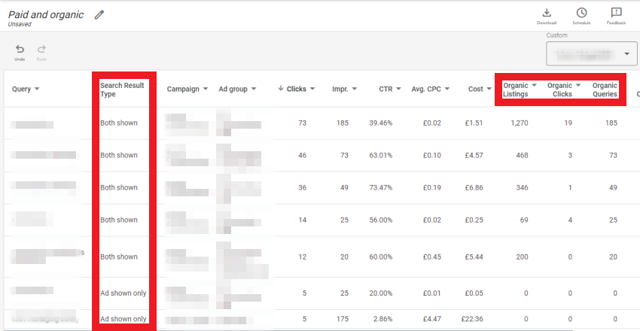Open the Cost column dropdown
Image resolution: width=640 pixels, height=331 pixels.
[x=489, y=89]
